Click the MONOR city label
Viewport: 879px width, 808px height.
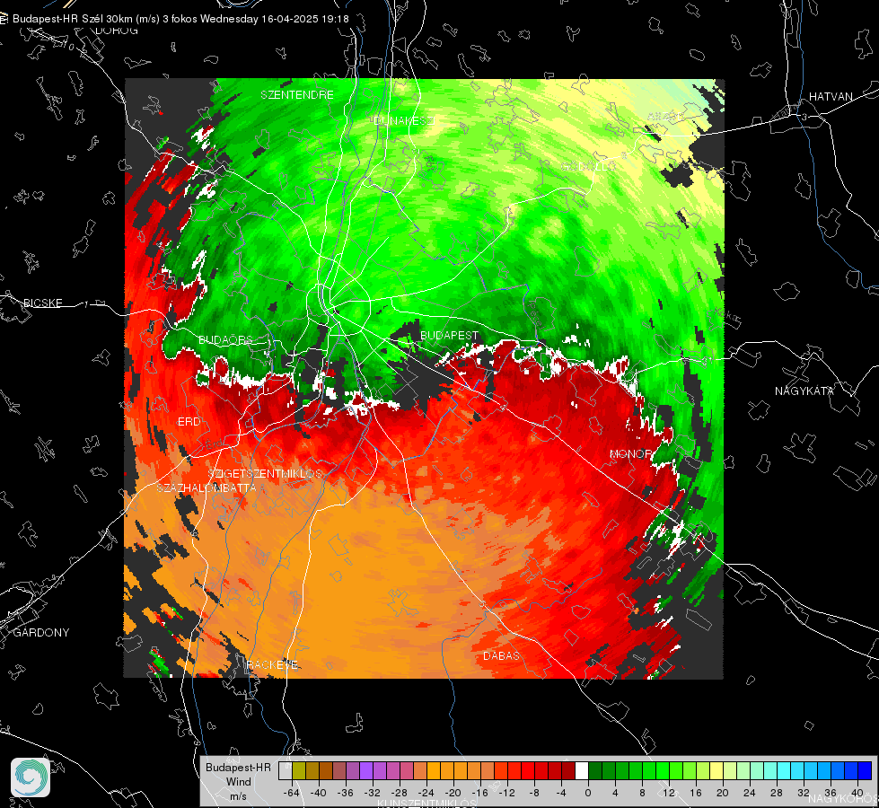[630, 453]
